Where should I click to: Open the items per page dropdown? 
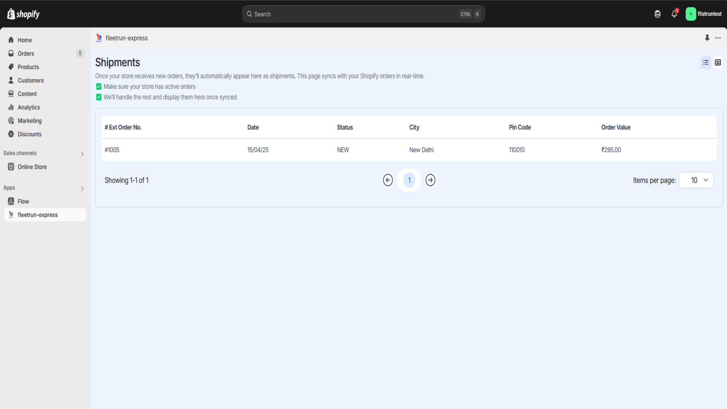coord(696,180)
